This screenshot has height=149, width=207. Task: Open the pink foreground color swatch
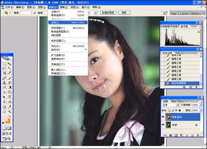coord(5,118)
